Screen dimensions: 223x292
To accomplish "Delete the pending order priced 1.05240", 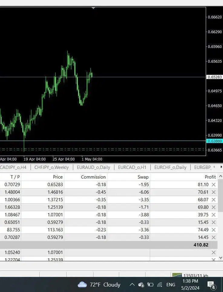I will [x=213, y=252].
